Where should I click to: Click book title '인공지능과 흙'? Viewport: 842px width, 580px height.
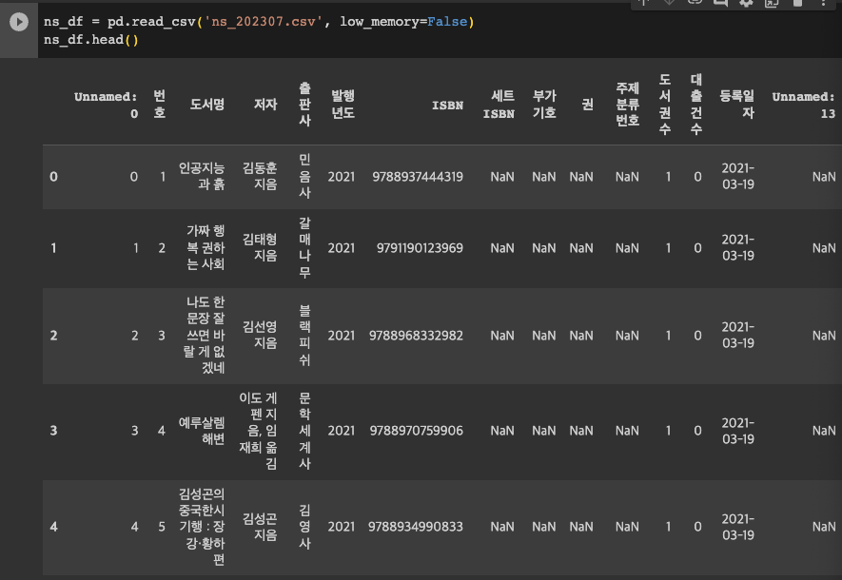click(202, 177)
